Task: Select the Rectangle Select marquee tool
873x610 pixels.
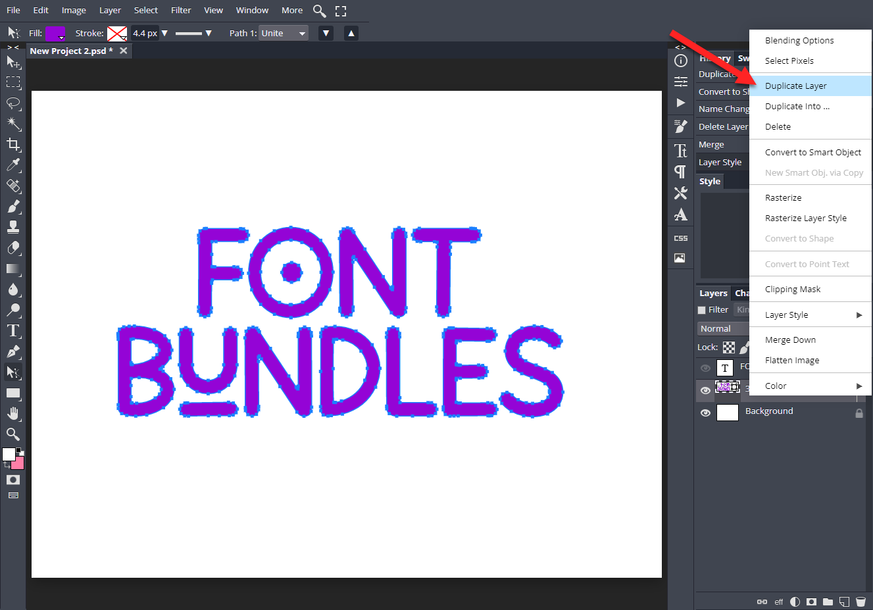Action: tap(13, 82)
